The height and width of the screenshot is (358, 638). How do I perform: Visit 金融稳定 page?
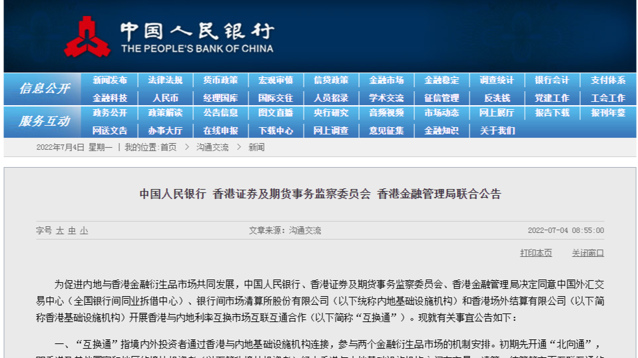[442, 80]
